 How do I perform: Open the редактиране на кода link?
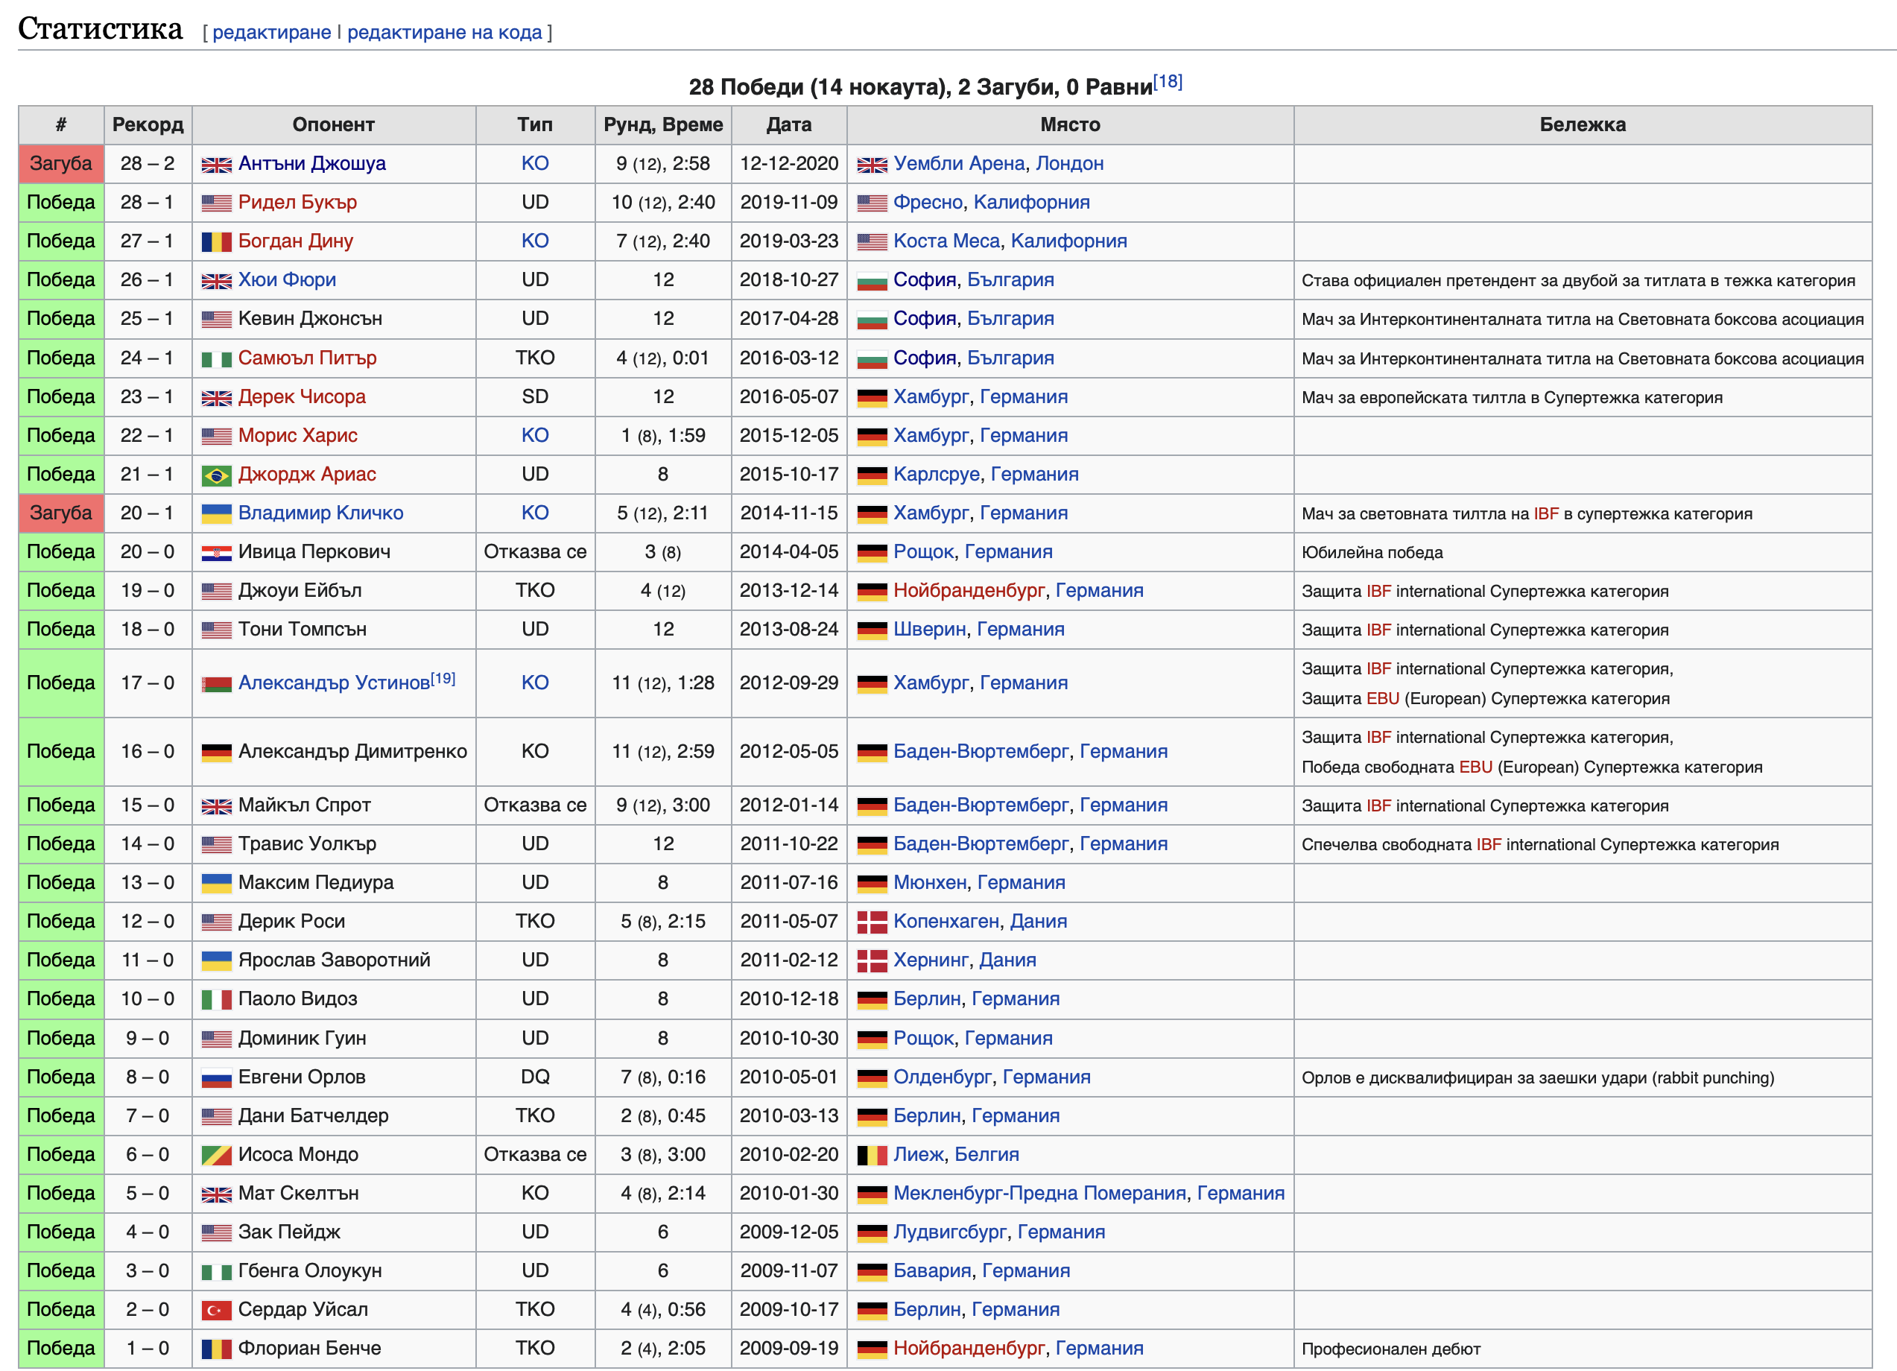(444, 32)
